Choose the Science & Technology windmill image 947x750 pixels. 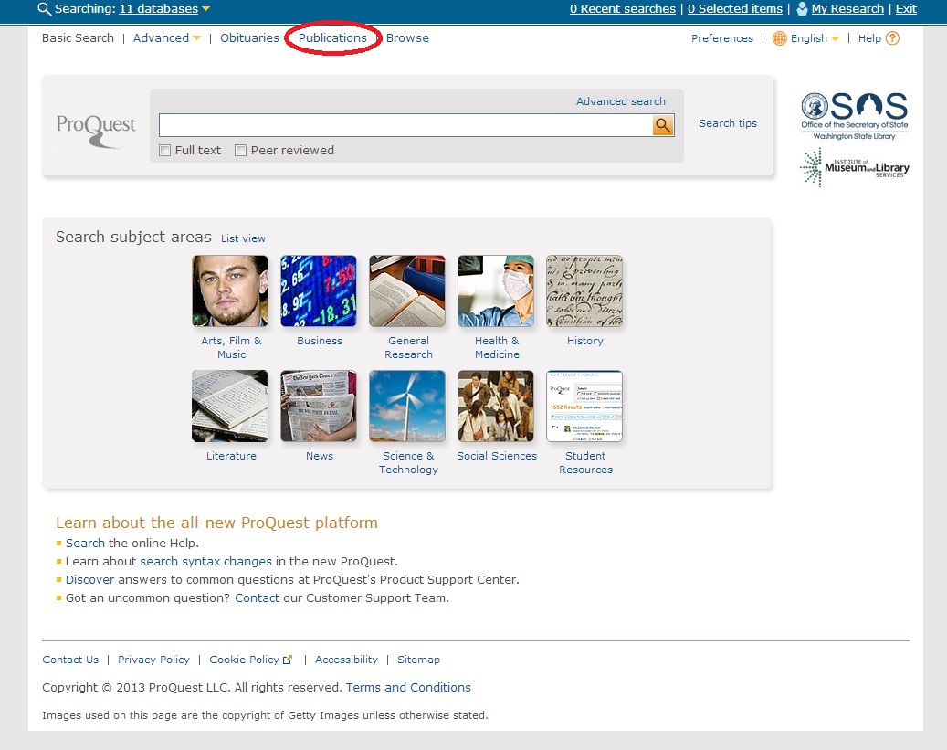(x=407, y=407)
